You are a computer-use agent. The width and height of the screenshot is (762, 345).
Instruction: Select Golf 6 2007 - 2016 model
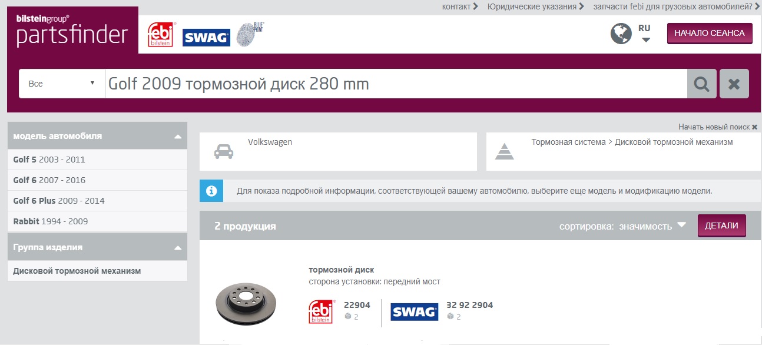(49, 180)
